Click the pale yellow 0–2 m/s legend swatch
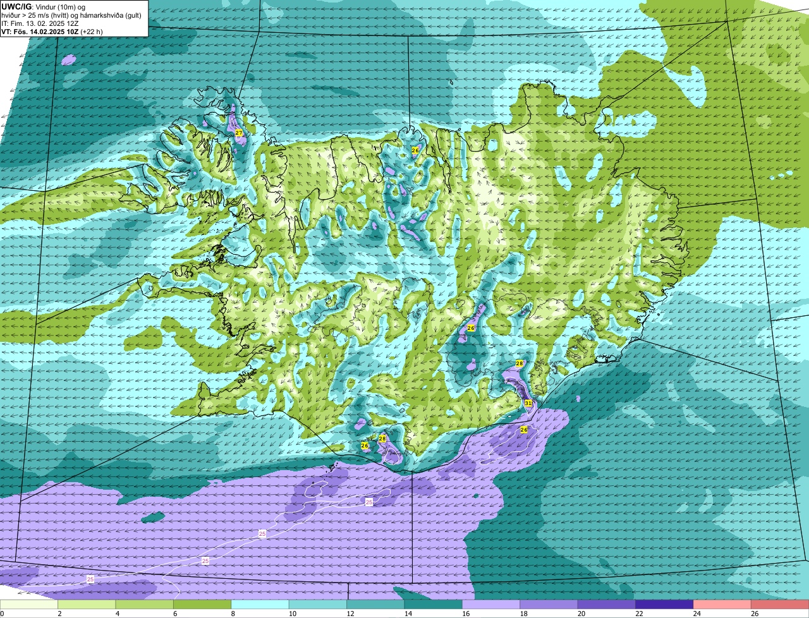 (29, 605)
